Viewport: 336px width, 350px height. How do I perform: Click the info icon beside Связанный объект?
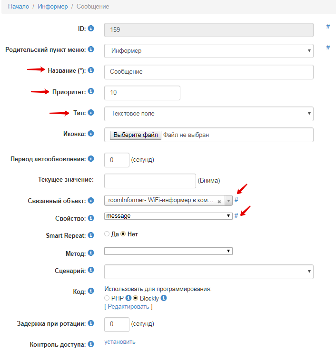[91, 201]
